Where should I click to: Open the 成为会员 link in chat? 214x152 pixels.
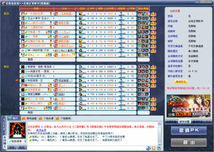[41, 130]
